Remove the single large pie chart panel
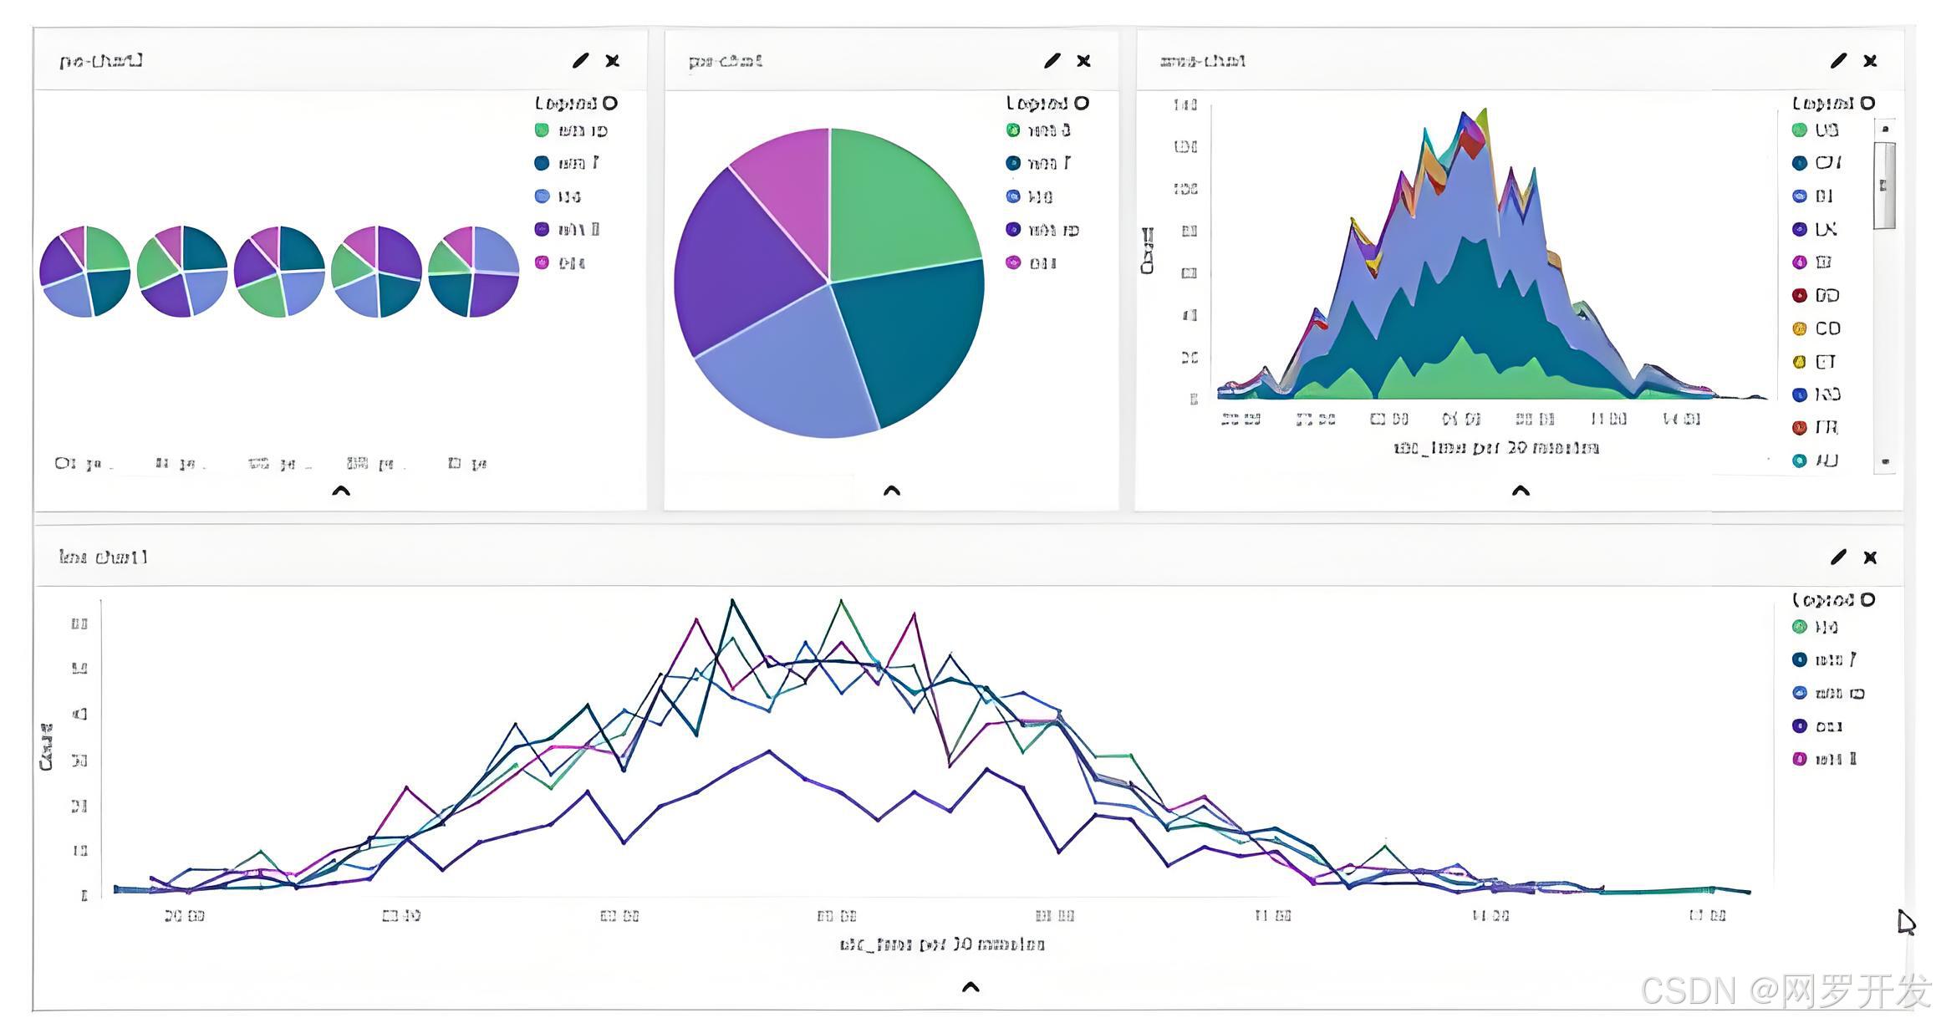 coord(1083,60)
